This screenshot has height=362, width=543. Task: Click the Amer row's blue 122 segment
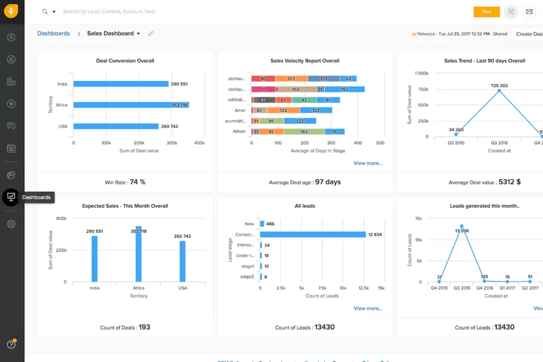tap(316, 110)
